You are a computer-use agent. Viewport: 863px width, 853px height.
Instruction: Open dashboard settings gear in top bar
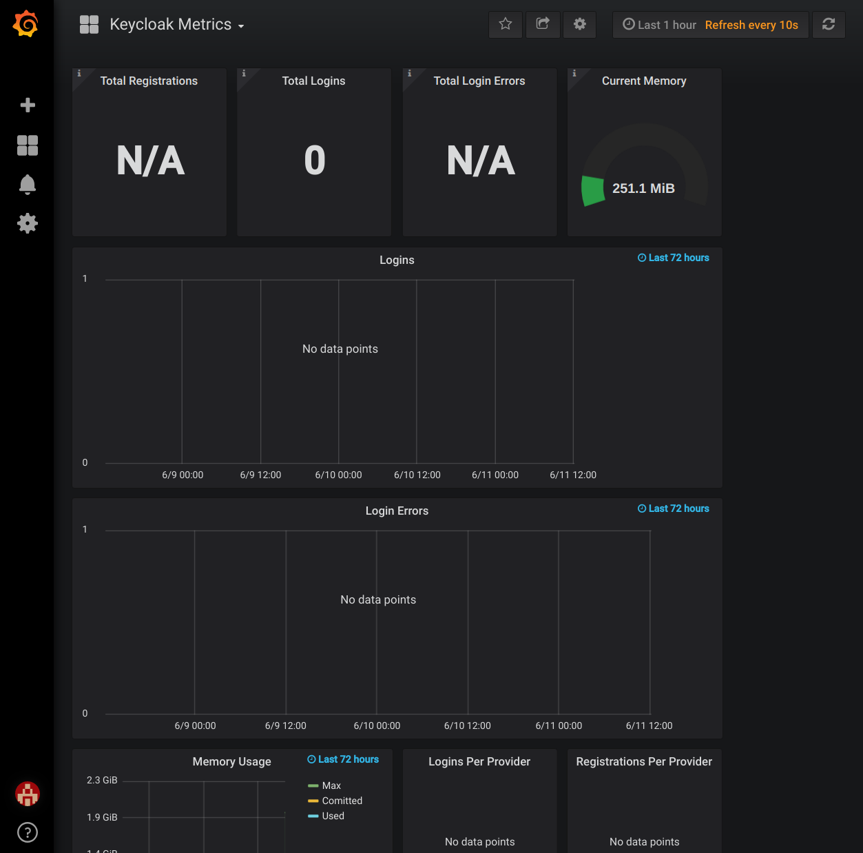(x=580, y=25)
